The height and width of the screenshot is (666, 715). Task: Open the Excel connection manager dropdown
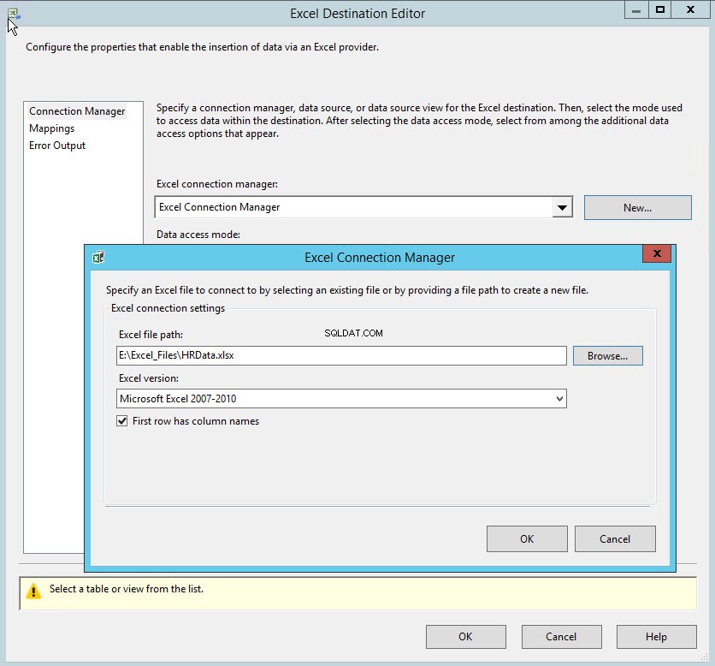coord(562,208)
